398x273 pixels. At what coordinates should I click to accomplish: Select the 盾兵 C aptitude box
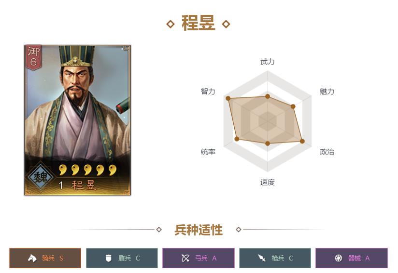122,258
